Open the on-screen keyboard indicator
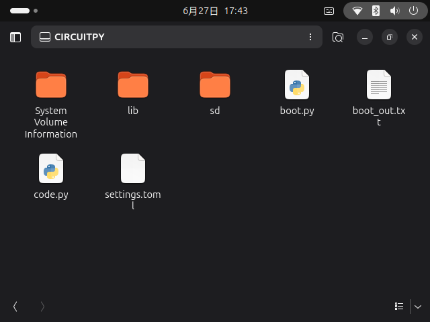This screenshot has height=322, width=430. click(329, 11)
